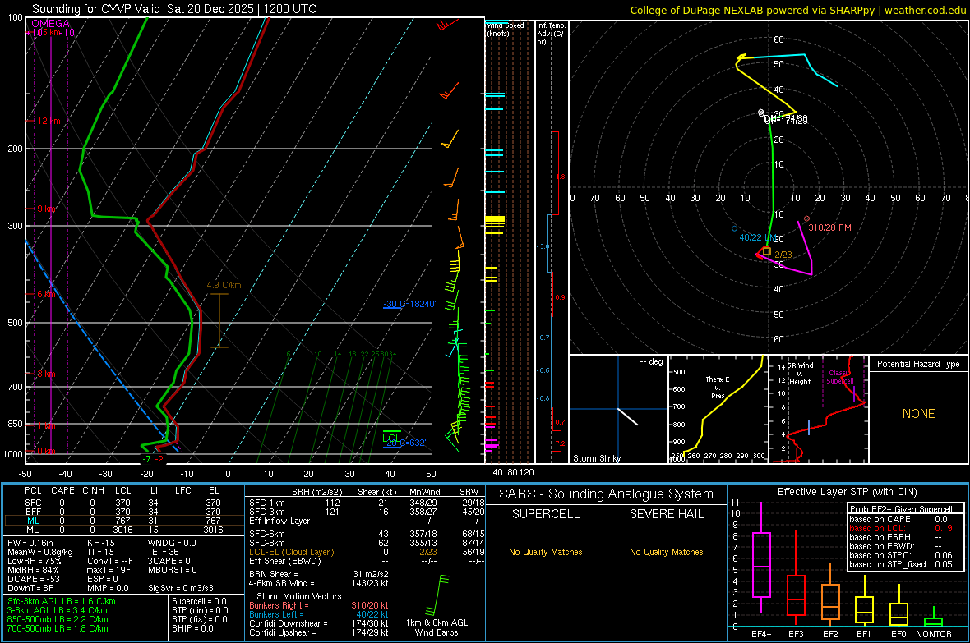The height and width of the screenshot is (643, 970).
Task: Click the green 'LCL' marker on the skew-T
Action: [x=391, y=438]
